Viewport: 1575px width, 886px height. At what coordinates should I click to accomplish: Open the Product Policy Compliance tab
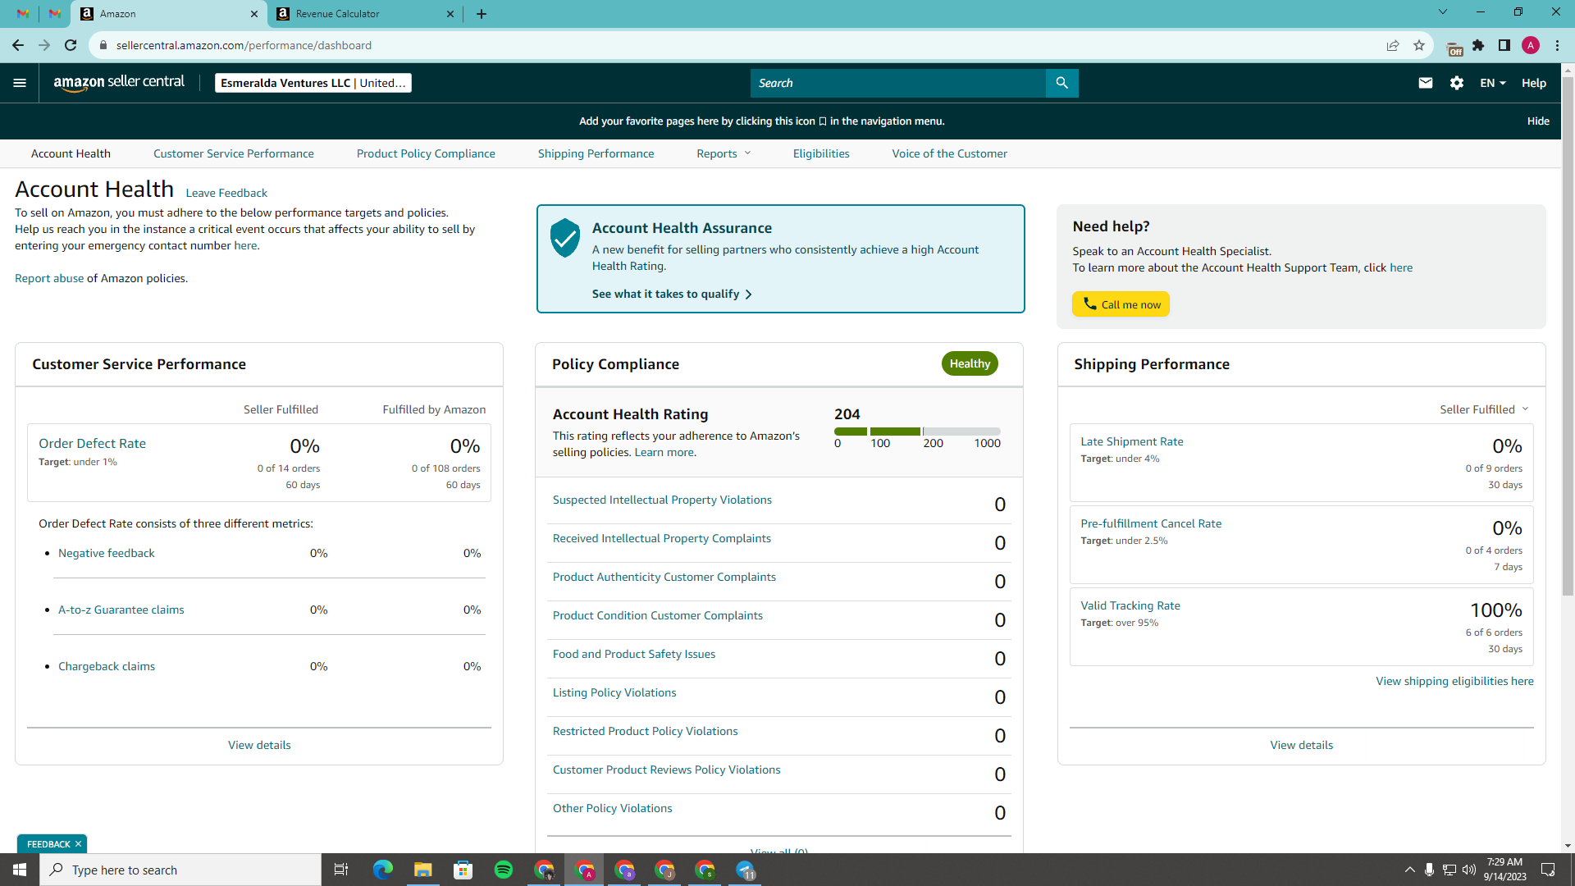click(x=426, y=153)
